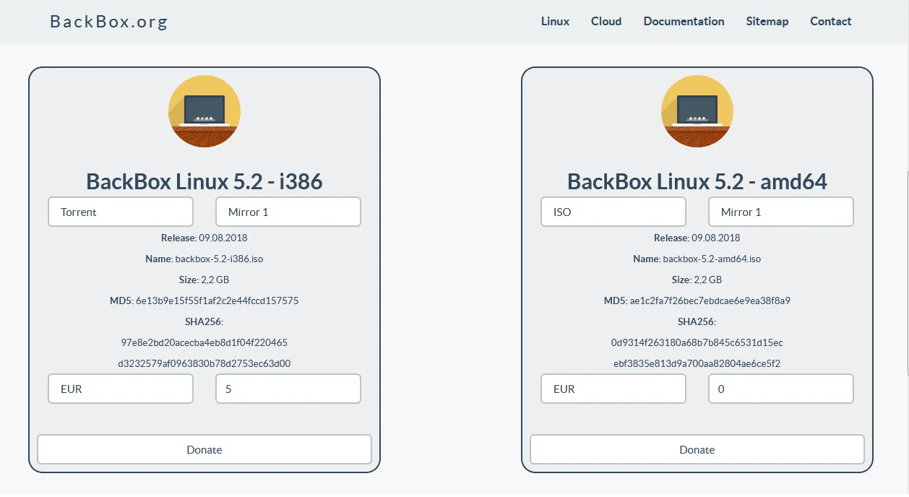Click the donation amount field showing 0
Image resolution: width=909 pixels, height=497 pixels.
[781, 389]
